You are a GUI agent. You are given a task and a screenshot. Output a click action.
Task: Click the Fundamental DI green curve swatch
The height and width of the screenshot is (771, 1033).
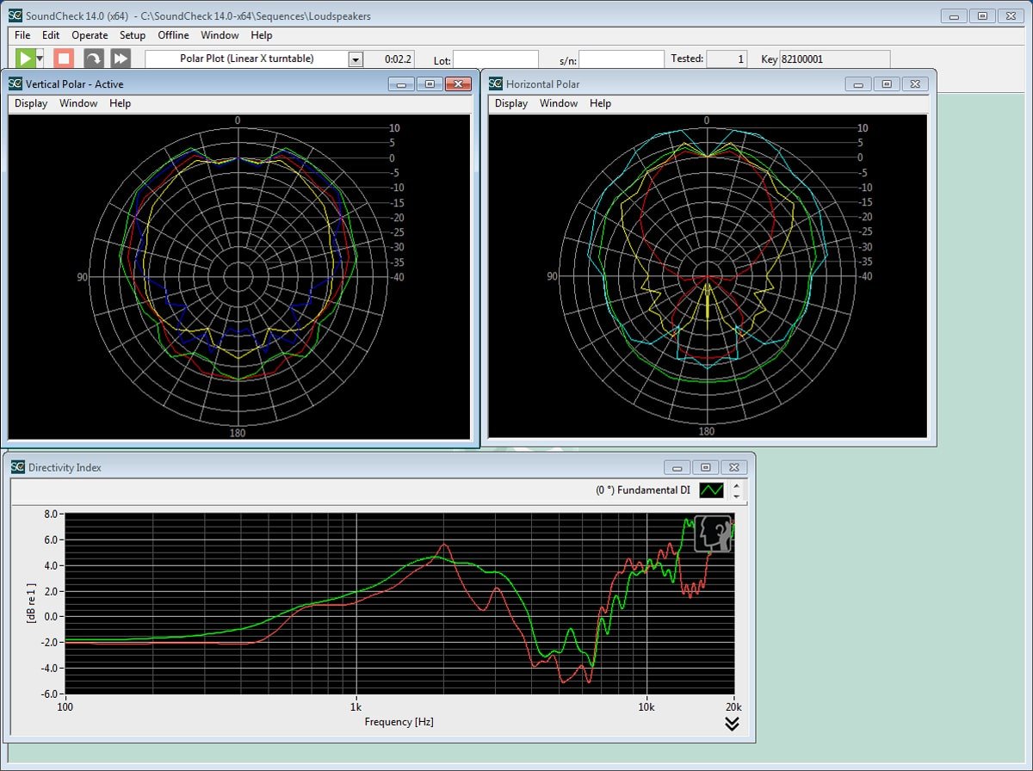pos(712,490)
